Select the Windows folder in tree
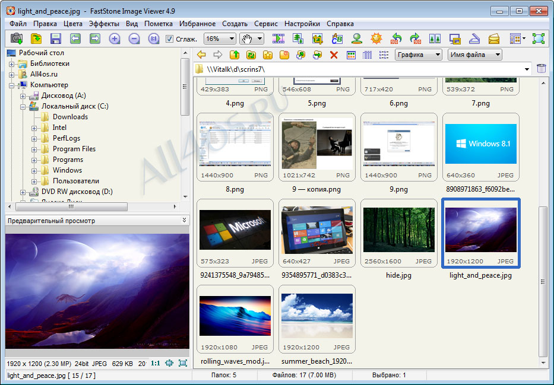 coord(67,170)
